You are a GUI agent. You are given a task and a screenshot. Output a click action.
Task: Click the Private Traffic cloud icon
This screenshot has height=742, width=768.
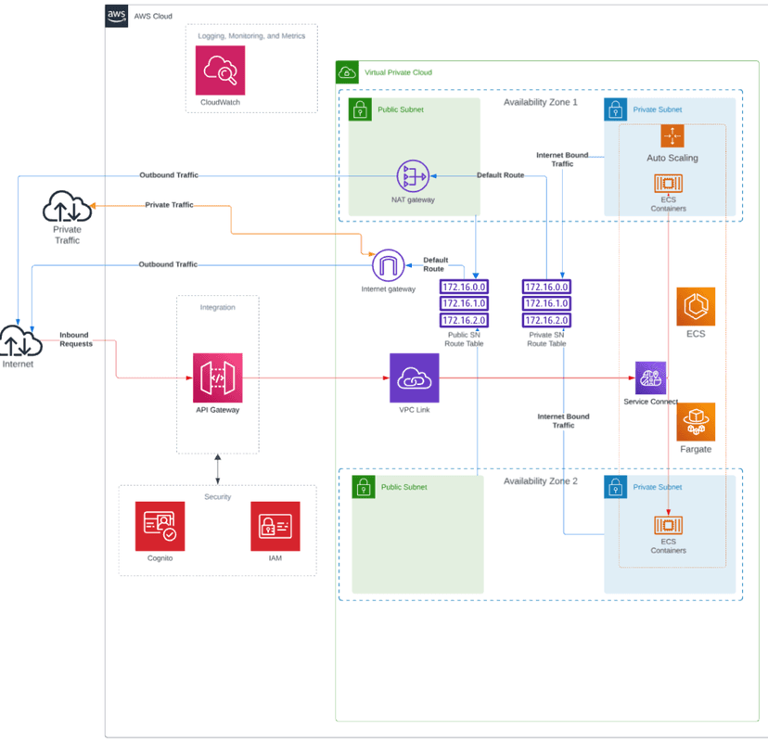point(67,206)
